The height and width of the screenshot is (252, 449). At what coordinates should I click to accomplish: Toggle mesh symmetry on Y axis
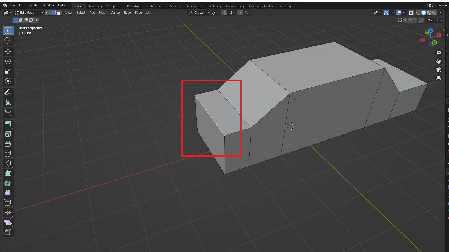pyautogui.click(x=410, y=20)
